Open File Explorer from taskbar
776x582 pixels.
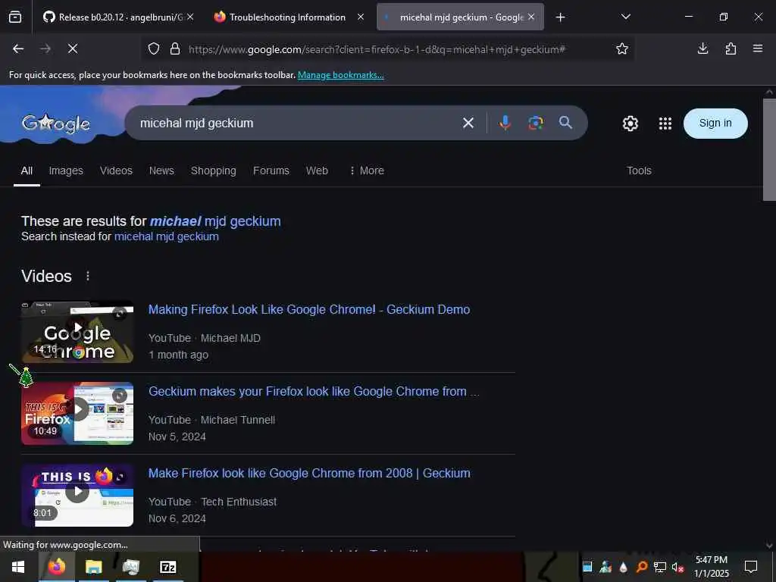click(x=93, y=567)
